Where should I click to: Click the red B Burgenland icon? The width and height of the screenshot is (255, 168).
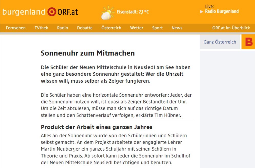(248, 42)
